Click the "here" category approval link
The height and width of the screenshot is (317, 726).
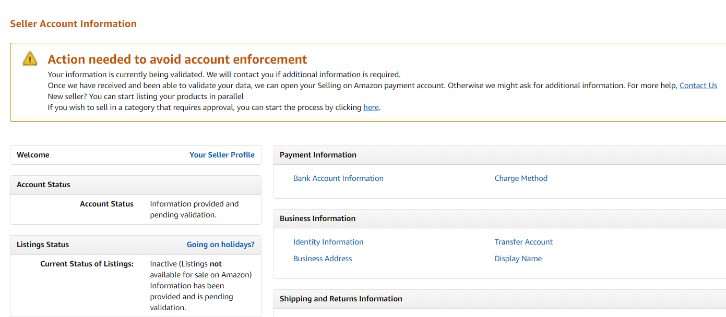point(371,107)
